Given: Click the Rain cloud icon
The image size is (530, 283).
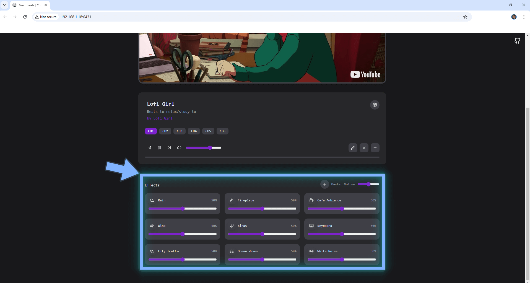Looking at the screenshot, I should click(x=152, y=200).
